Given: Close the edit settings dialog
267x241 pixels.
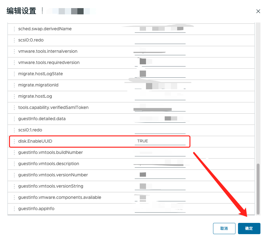Looking at the screenshot, I should click(x=258, y=11).
